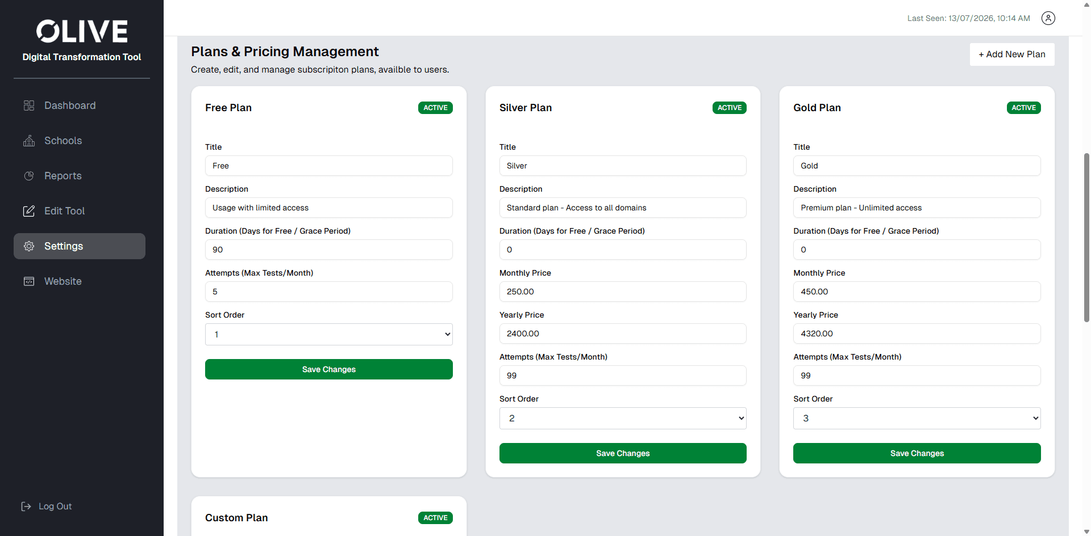Save Changes for the Free Plan
Viewport: 1091px width, 536px height.
click(x=329, y=369)
